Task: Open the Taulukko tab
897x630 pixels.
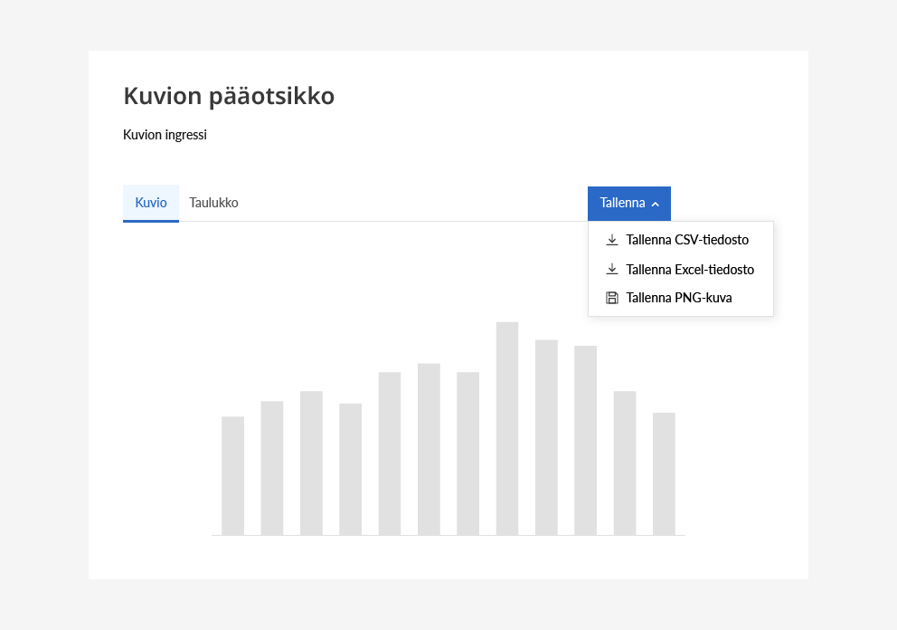Action: [213, 203]
